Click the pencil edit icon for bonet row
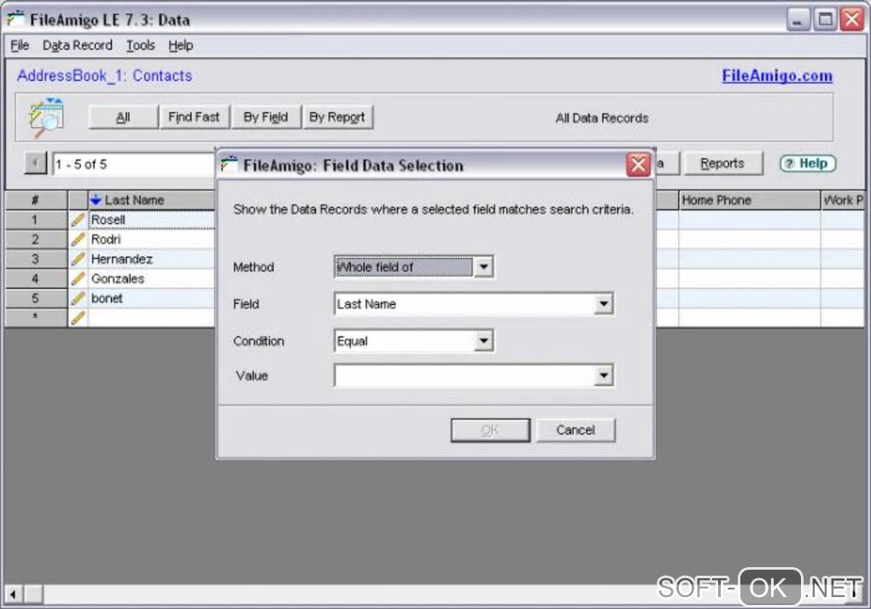This screenshot has width=871, height=609. click(78, 298)
